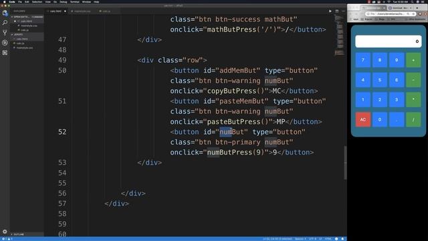Click calculator button 6
The image size is (428, 241).
click(x=397, y=80)
